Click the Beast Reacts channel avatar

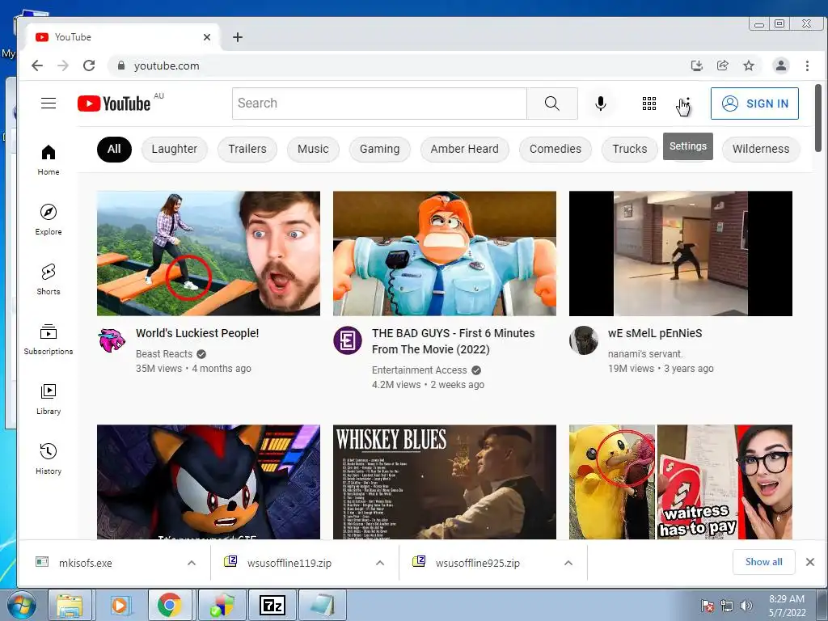(x=112, y=340)
